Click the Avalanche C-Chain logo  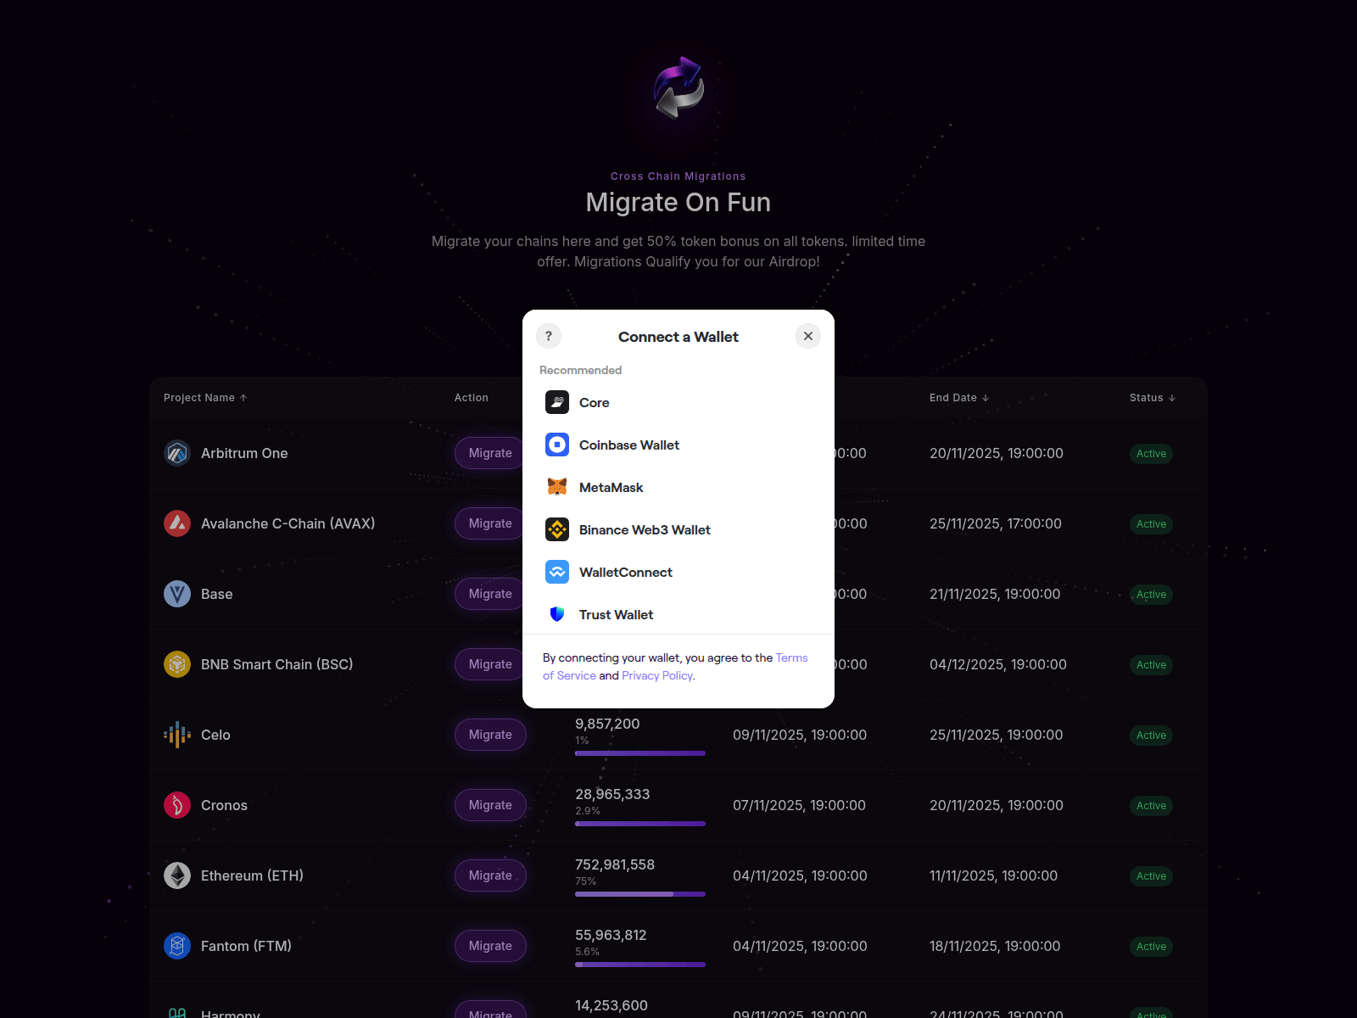177,523
